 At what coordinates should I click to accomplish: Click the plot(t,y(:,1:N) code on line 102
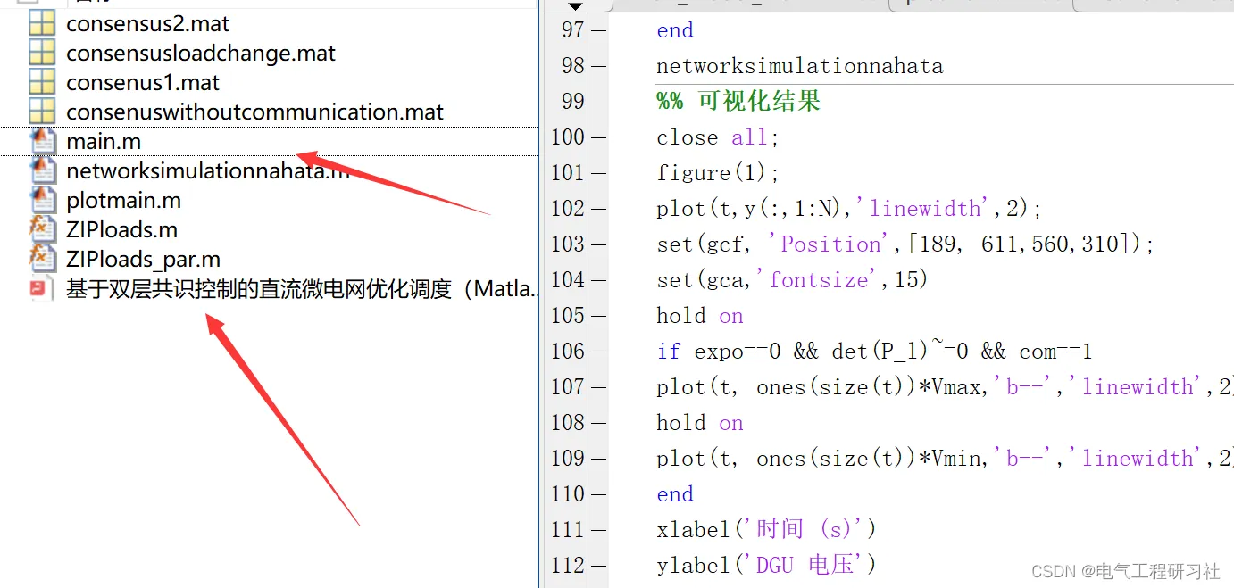(x=849, y=209)
